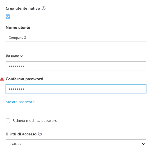Click the Richiedi modifica password label text
This screenshot has height=147, width=149.
point(35,121)
